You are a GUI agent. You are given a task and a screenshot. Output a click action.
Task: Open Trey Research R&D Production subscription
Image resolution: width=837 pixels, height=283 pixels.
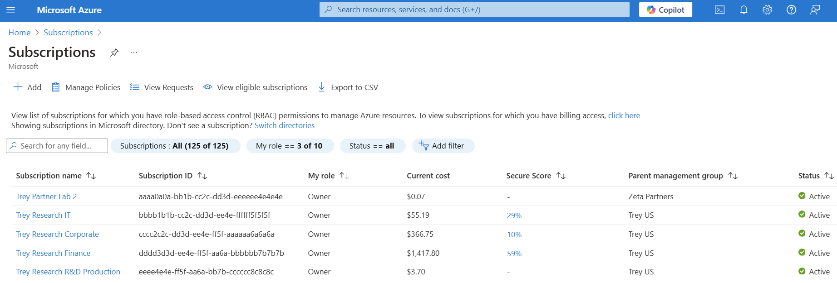68,272
